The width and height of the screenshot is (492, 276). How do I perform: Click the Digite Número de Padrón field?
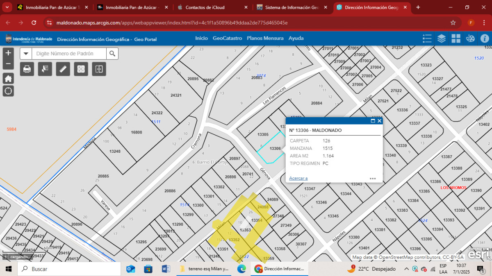[x=69, y=54]
